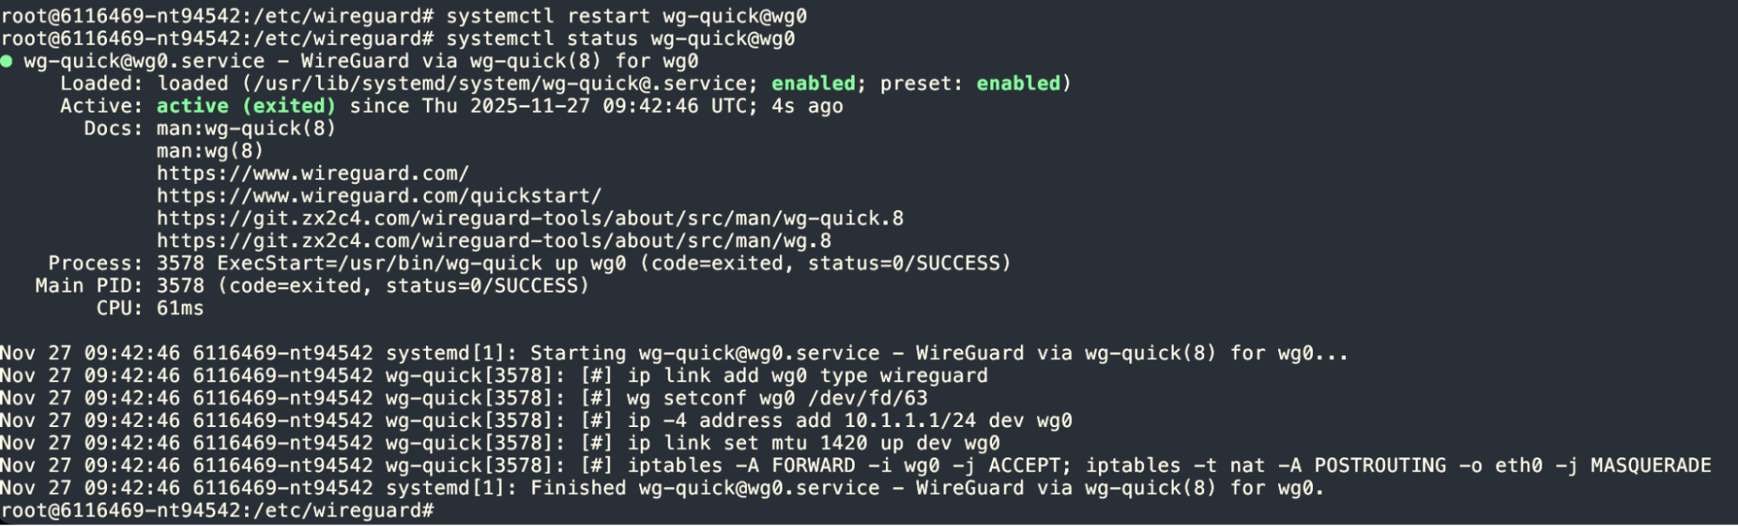Click the green "active (exited)" status text

pyautogui.click(x=245, y=106)
